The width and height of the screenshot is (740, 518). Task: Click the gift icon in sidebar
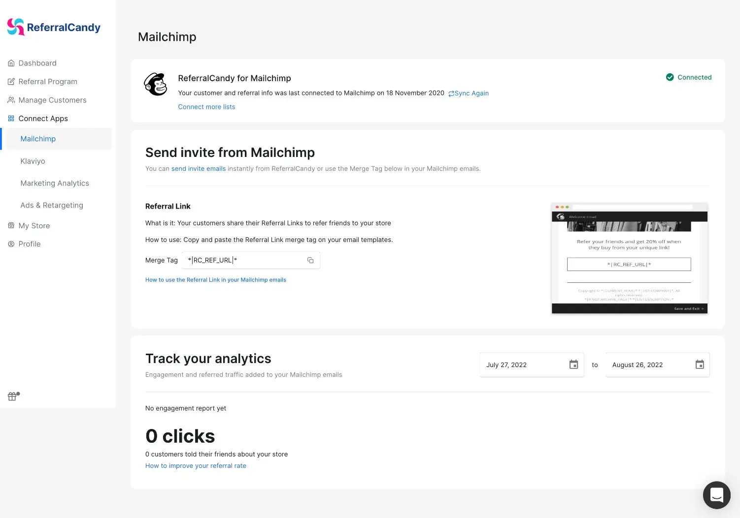click(13, 396)
